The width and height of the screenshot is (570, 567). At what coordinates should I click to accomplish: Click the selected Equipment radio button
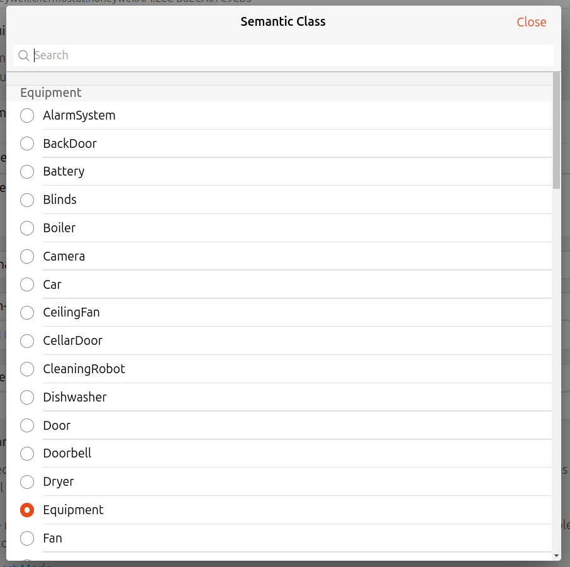(x=27, y=510)
